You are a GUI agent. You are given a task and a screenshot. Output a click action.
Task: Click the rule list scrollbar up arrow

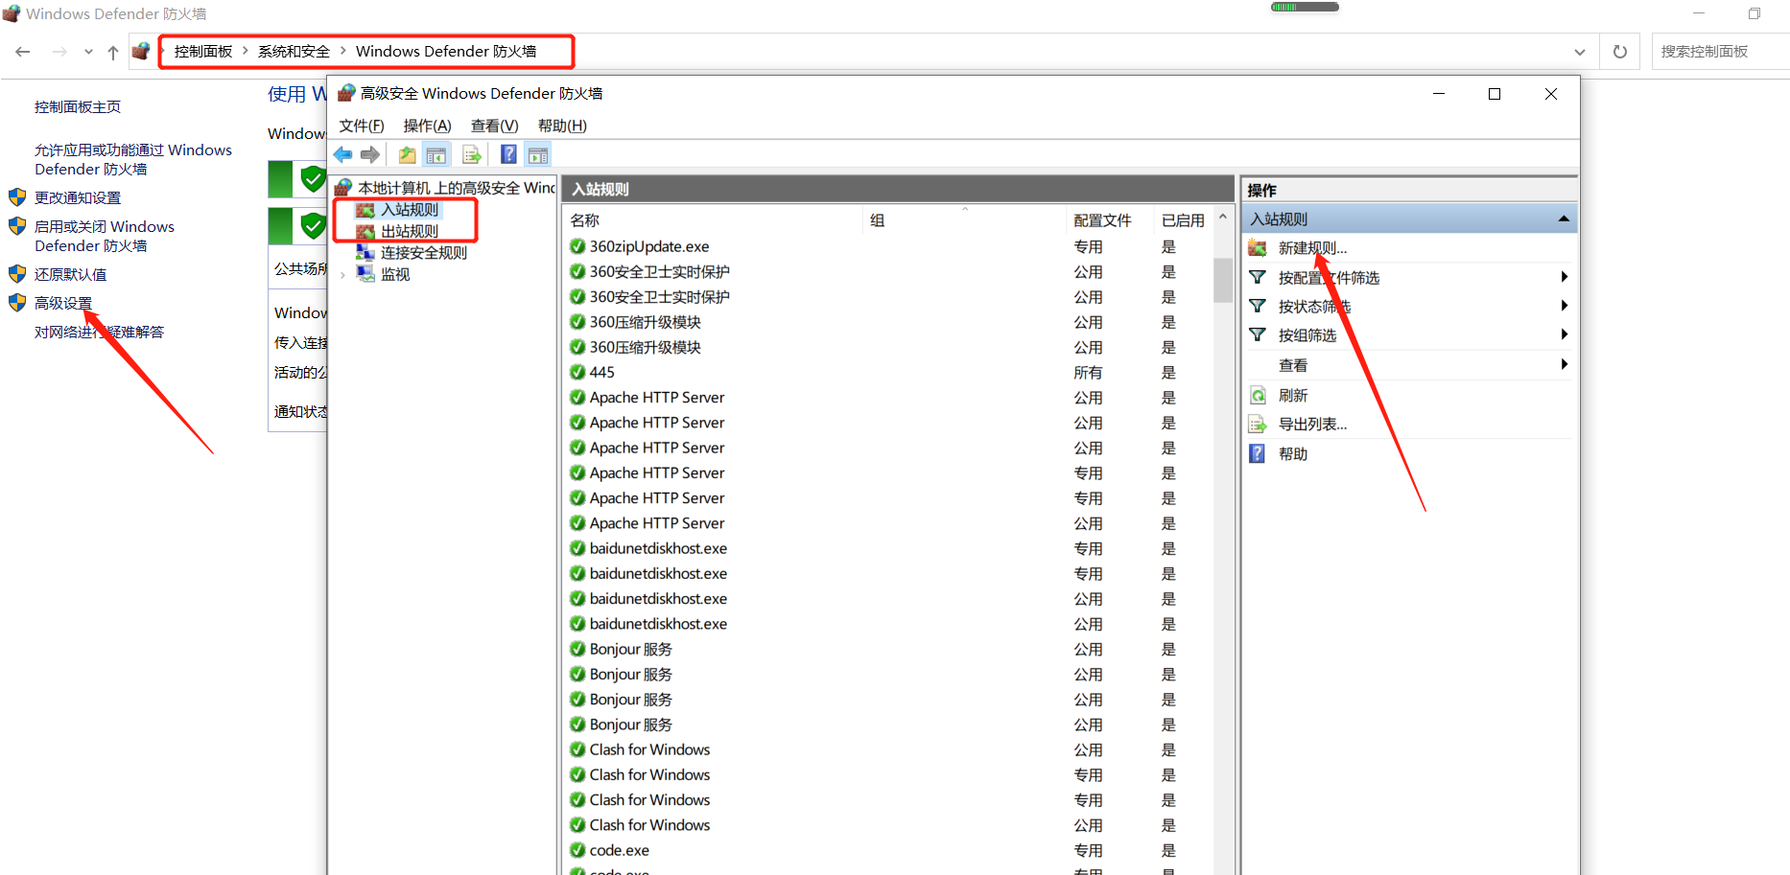[1223, 218]
